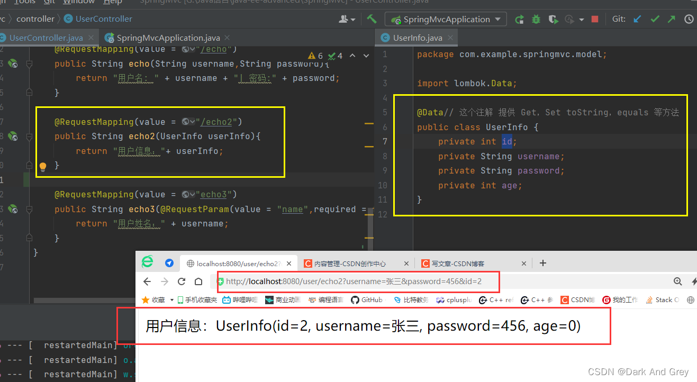697x382 pixels.
Task: Close the UserController.java tab
Action: tap(92, 38)
